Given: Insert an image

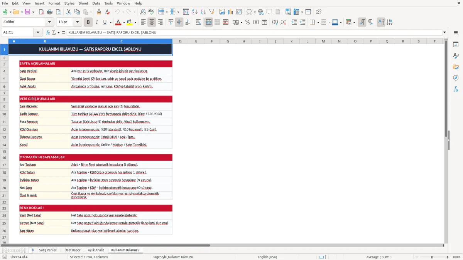Looking at the screenshot, I should 222,12.
